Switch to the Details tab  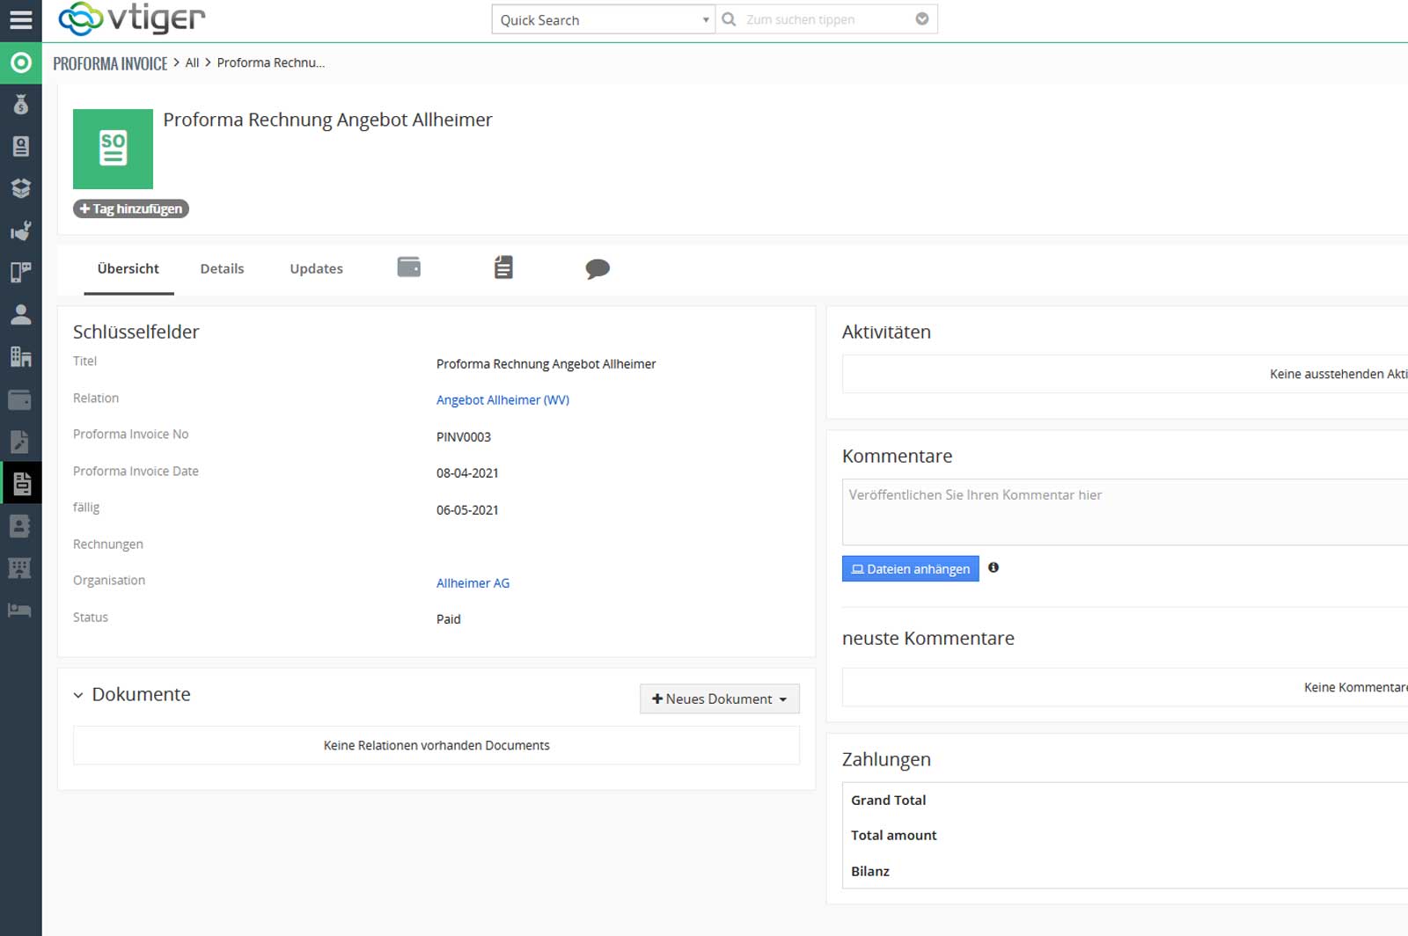[222, 268]
